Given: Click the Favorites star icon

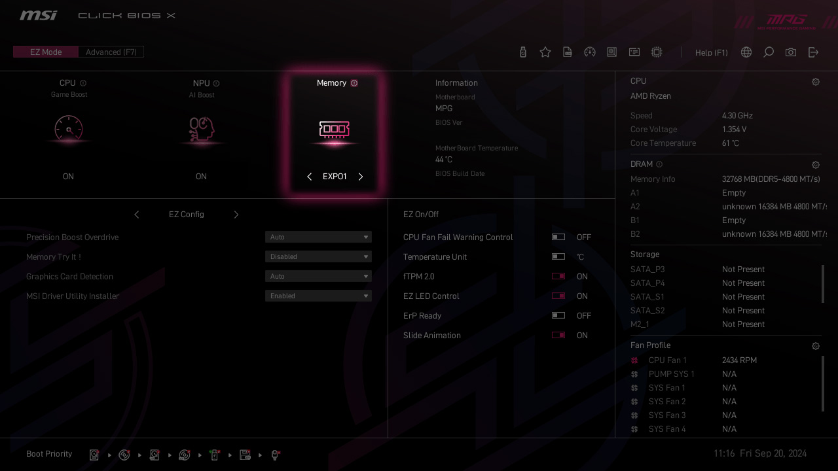Looking at the screenshot, I should pos(545,52).
